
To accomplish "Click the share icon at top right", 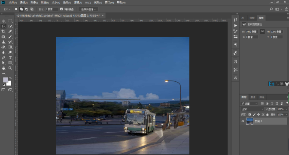I will point(286,9).
